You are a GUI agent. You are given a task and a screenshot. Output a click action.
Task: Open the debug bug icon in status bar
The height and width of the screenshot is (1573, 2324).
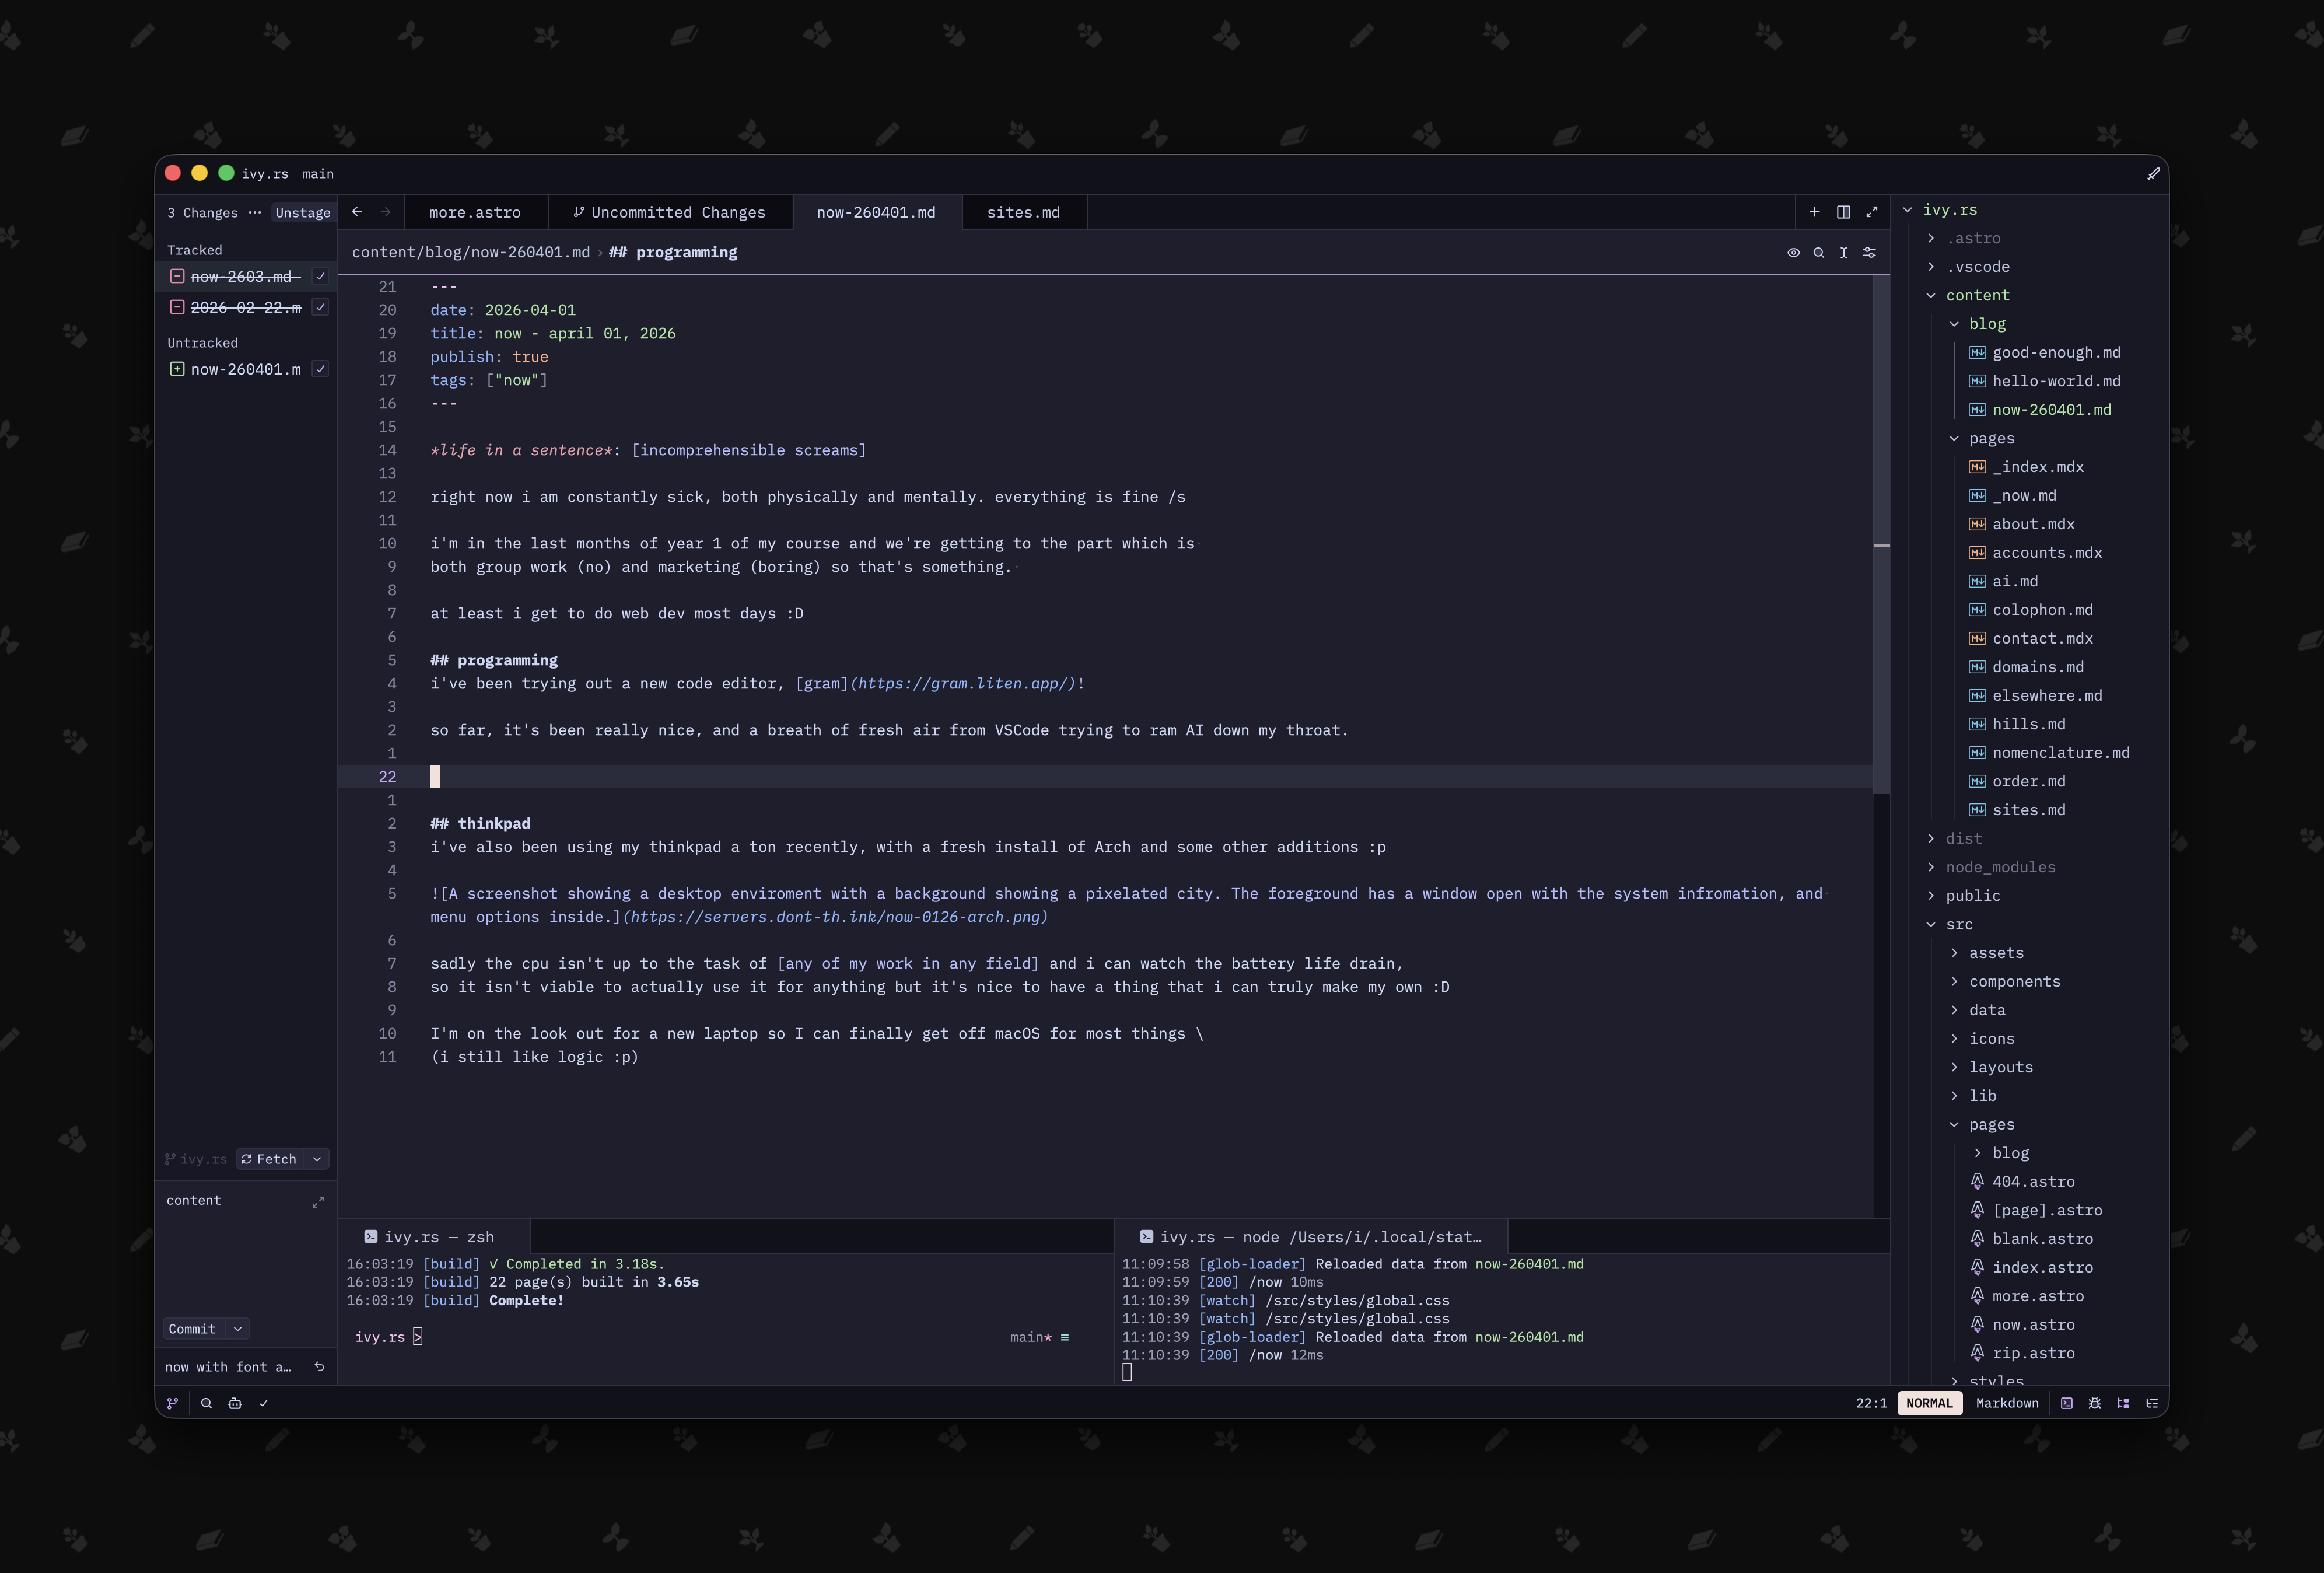point(2095,1403)
